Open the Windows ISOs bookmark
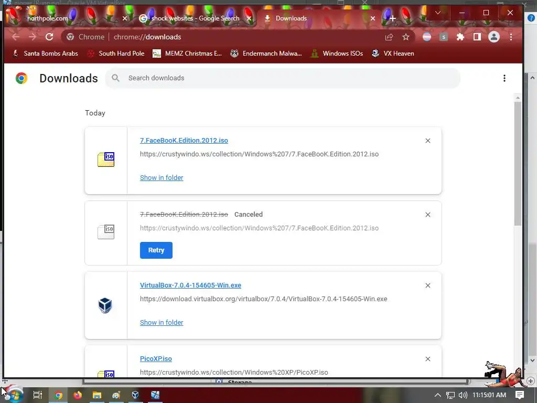This screenshot has height=403, width=537. coord(337,54)
